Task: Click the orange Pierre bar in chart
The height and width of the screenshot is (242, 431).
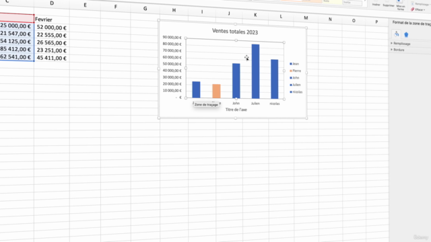Action: 216,91
